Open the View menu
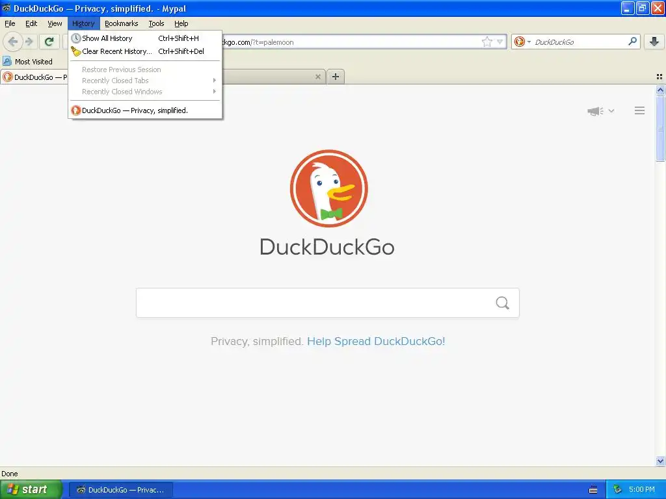The image size is (666, 499). click(x=55, y=23)
